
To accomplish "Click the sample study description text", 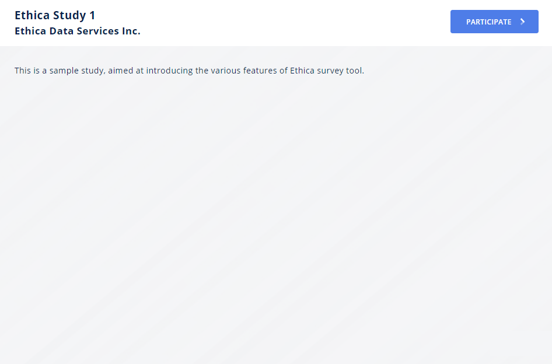I will 190,71.
